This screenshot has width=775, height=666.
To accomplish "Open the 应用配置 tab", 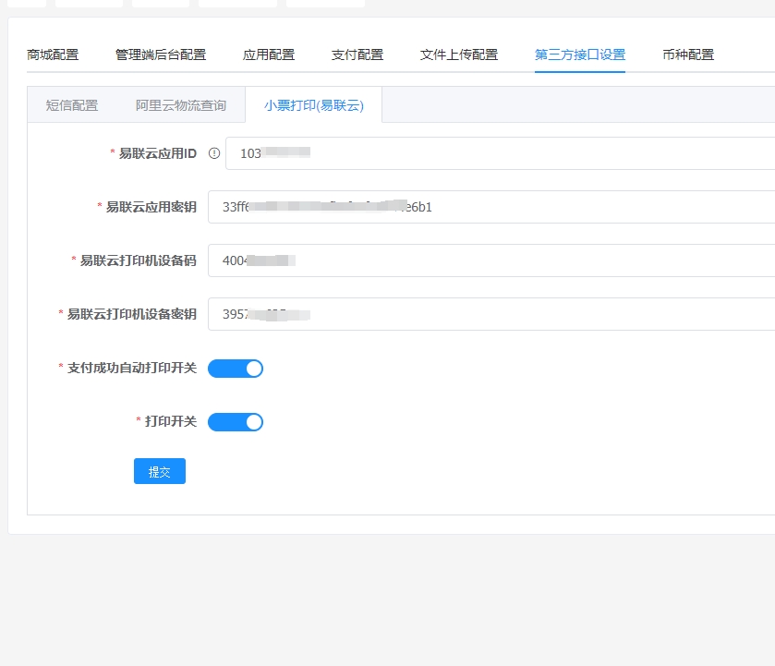I will pyautogui.click(x=269, y=54).
